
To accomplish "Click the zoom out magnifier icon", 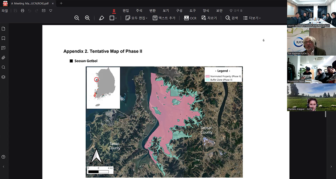I will click(77, 18).
